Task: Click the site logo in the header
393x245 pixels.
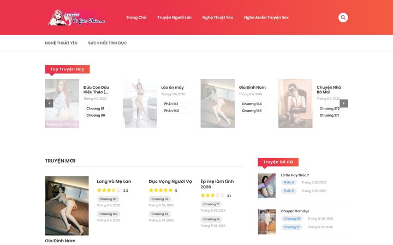Action: (x=77, y=17)
